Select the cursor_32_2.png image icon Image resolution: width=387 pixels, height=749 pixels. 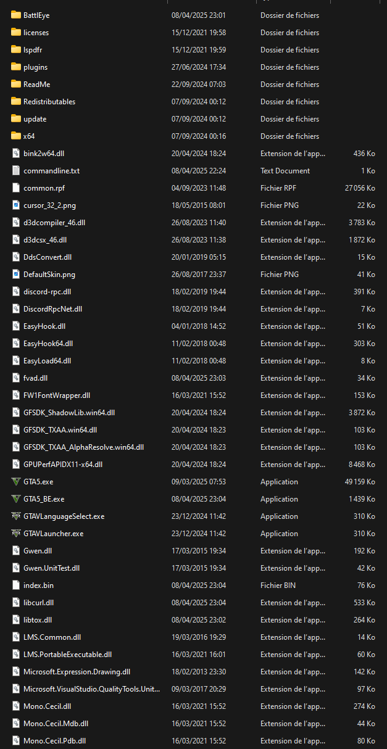16,205
